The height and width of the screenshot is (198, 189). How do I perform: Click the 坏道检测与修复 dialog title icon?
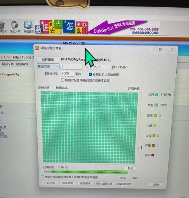pyautogui.click(x=37, y=48)
